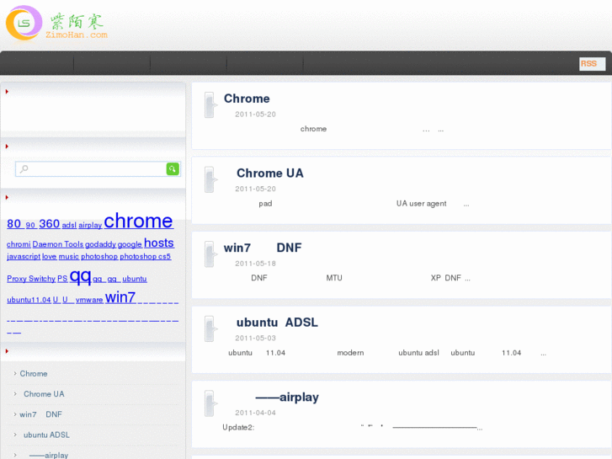Open Chrome in recent posts list
Image resolution: width=612 pixels, height=459 pixels.
click(x=34, y=373)
